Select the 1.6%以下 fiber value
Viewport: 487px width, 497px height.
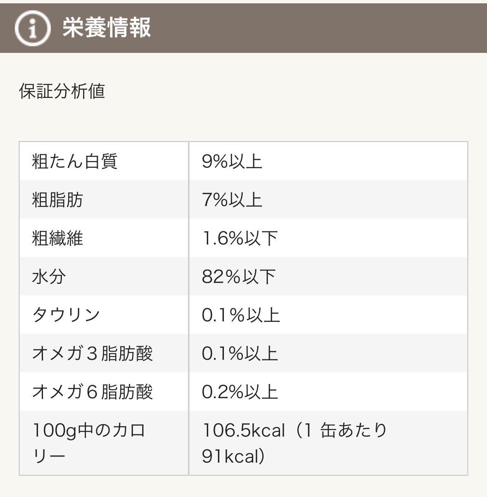click(240, 238)
